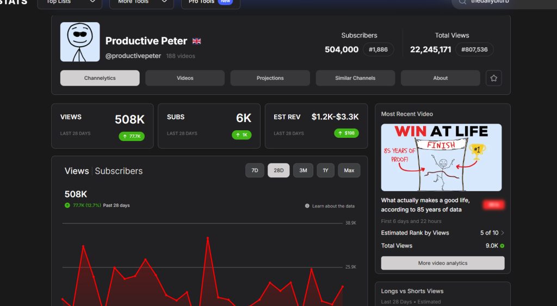This screenshot has width=557, height=306.
Task: Open the Win at Life video thumbnail
Action: [x=441, y=157]
